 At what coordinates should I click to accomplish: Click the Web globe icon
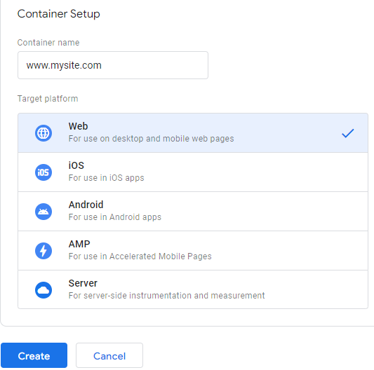click(44, 133)
